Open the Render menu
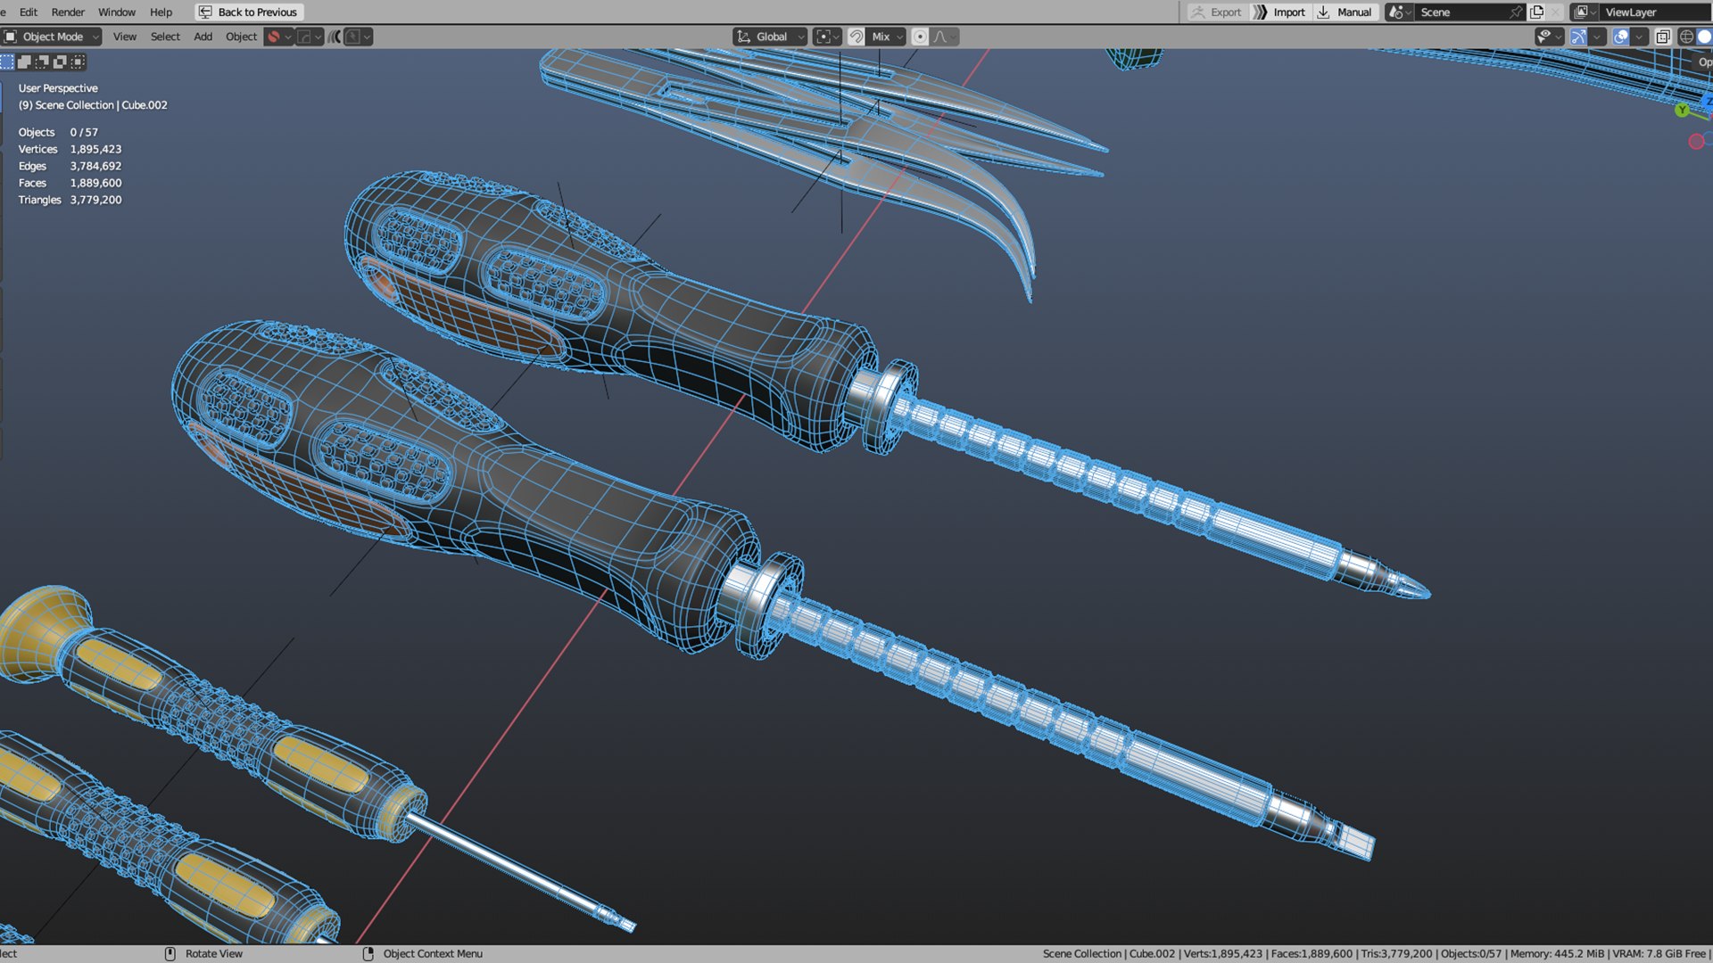The height and width of the screenshot is (963, 1713). [x=68, y=12]
